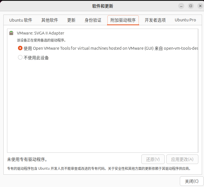This screenshot has height=187, width=204.
Task: Go to the 更新 tab
Action: [71, 20]
